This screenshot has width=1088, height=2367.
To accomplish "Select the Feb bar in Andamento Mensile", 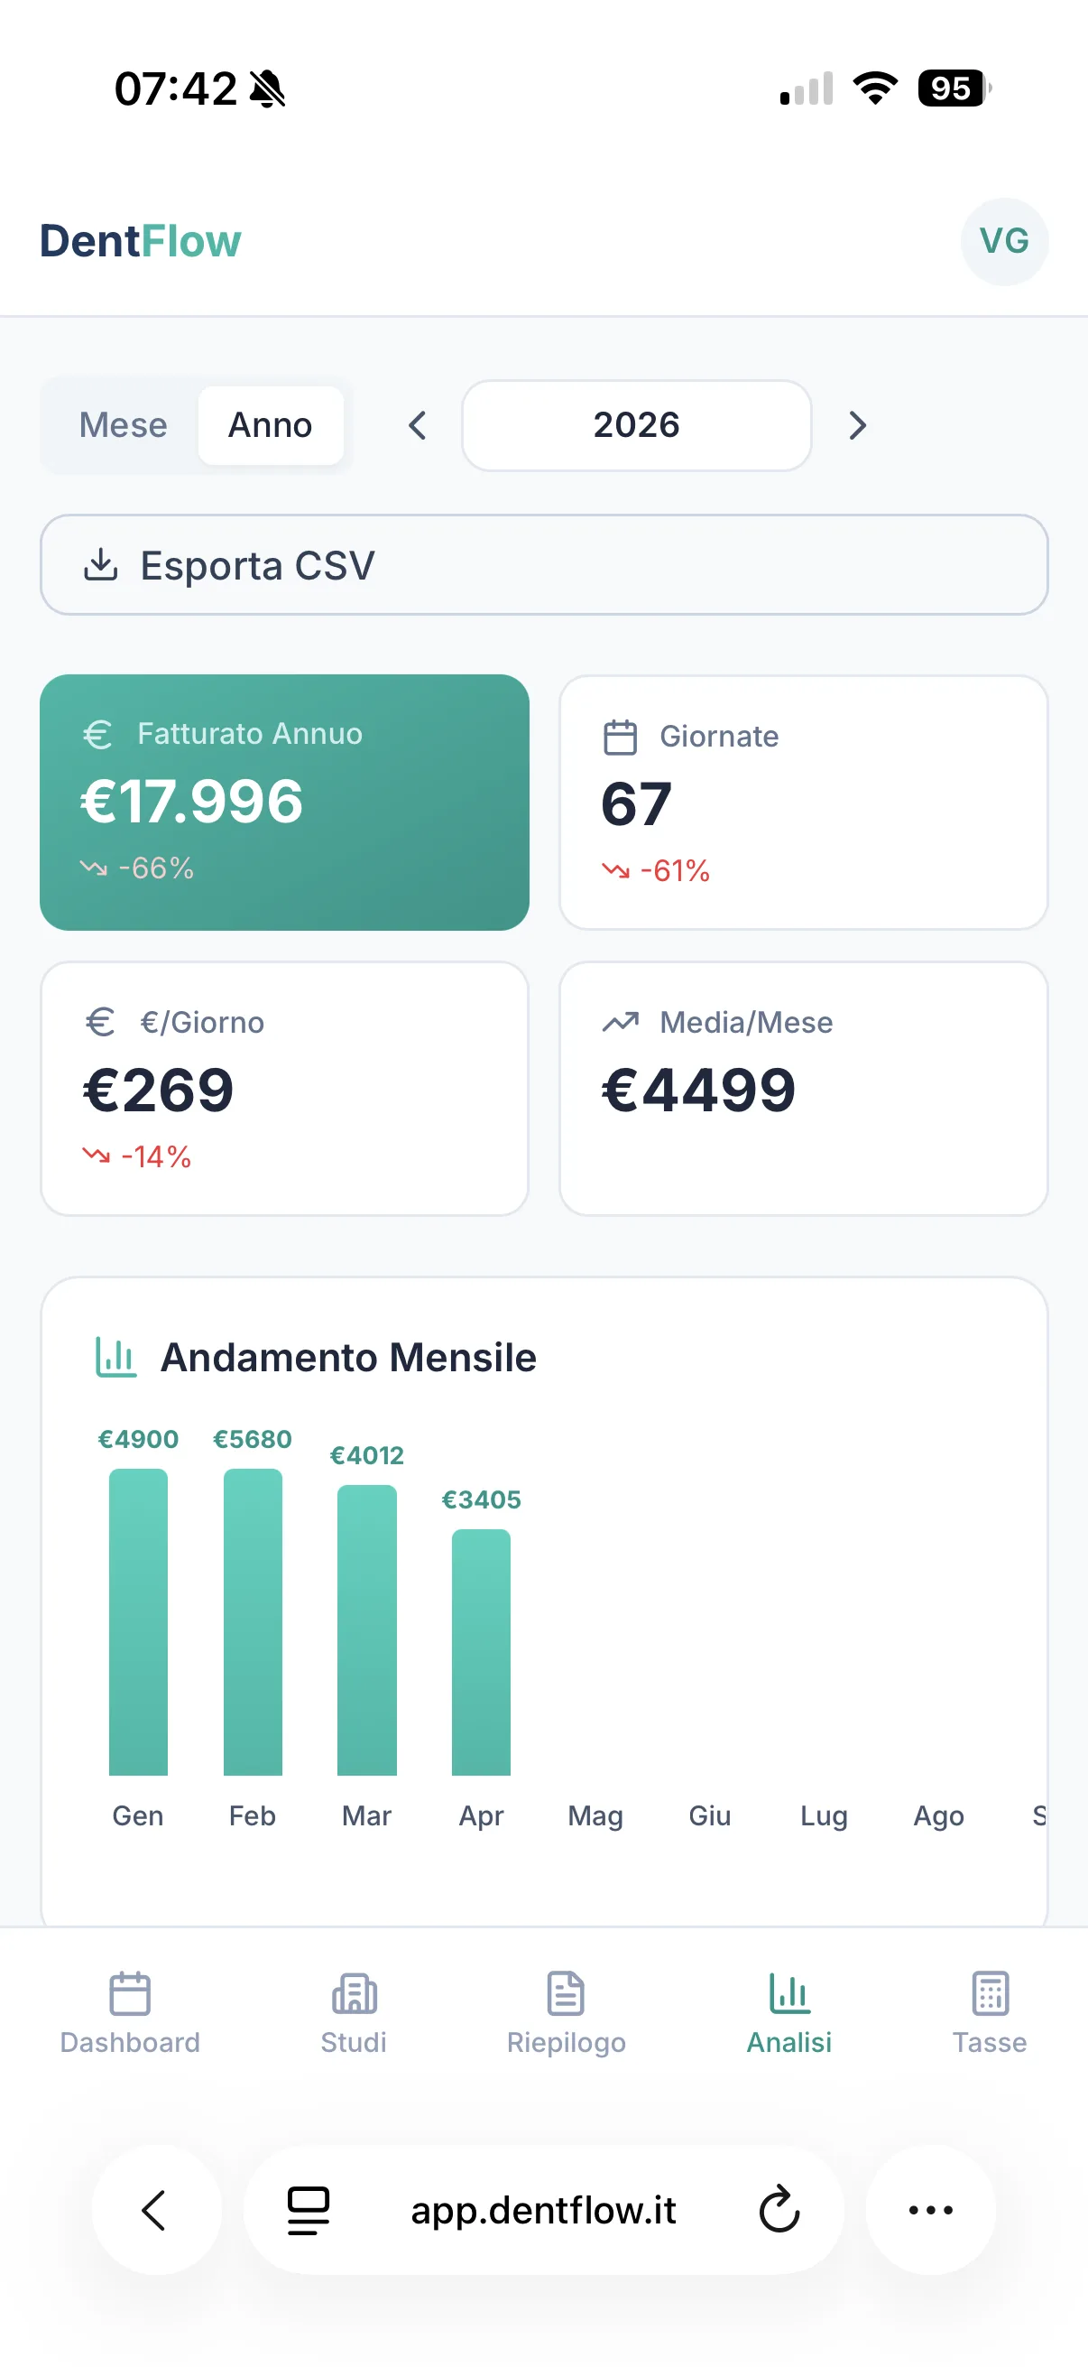I will 253,1622.
